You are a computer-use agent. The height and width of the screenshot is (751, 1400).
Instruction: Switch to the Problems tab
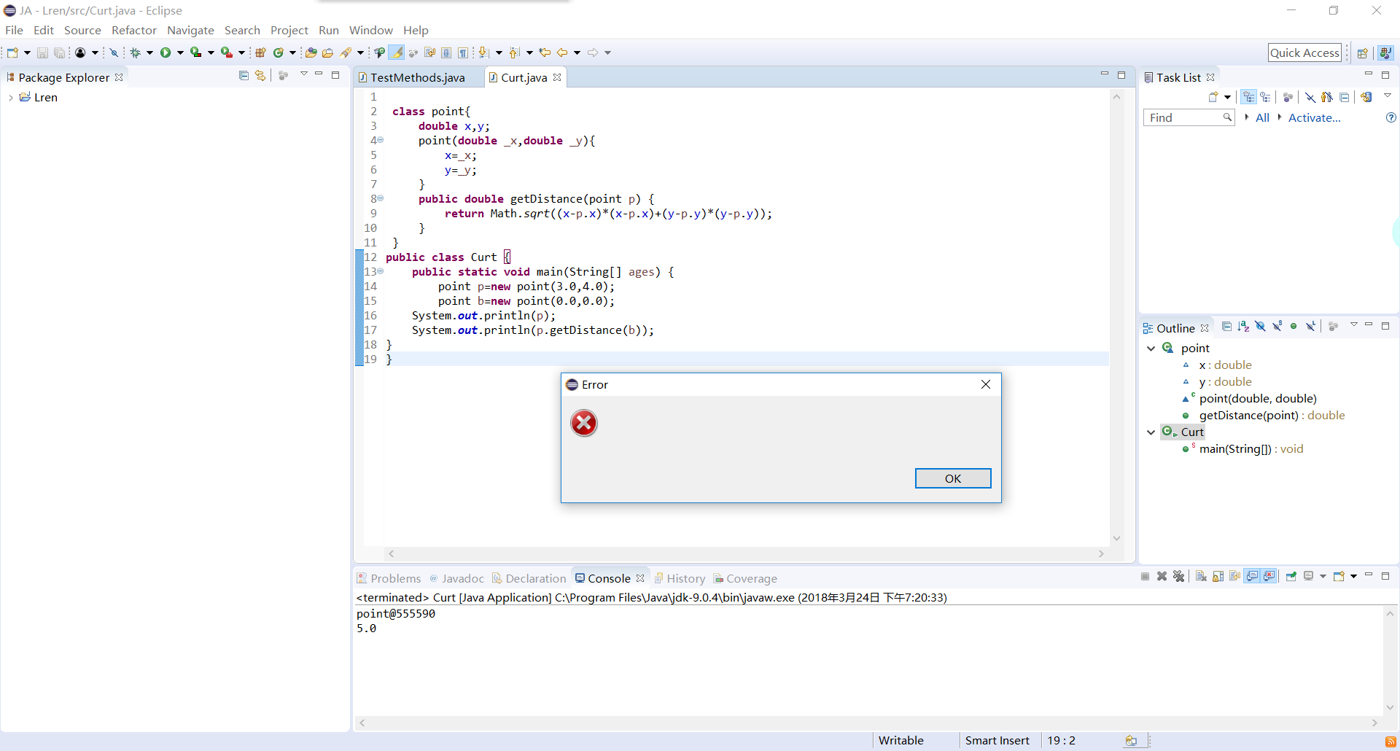[389, 578]
